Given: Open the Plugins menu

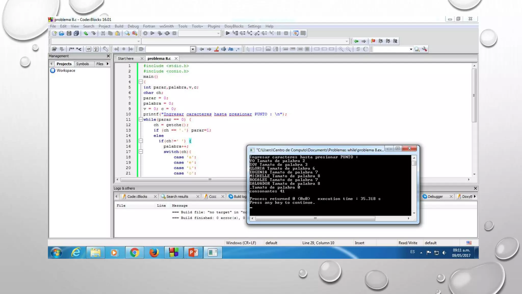Looking at the screenshot, I should click(214, 26).
